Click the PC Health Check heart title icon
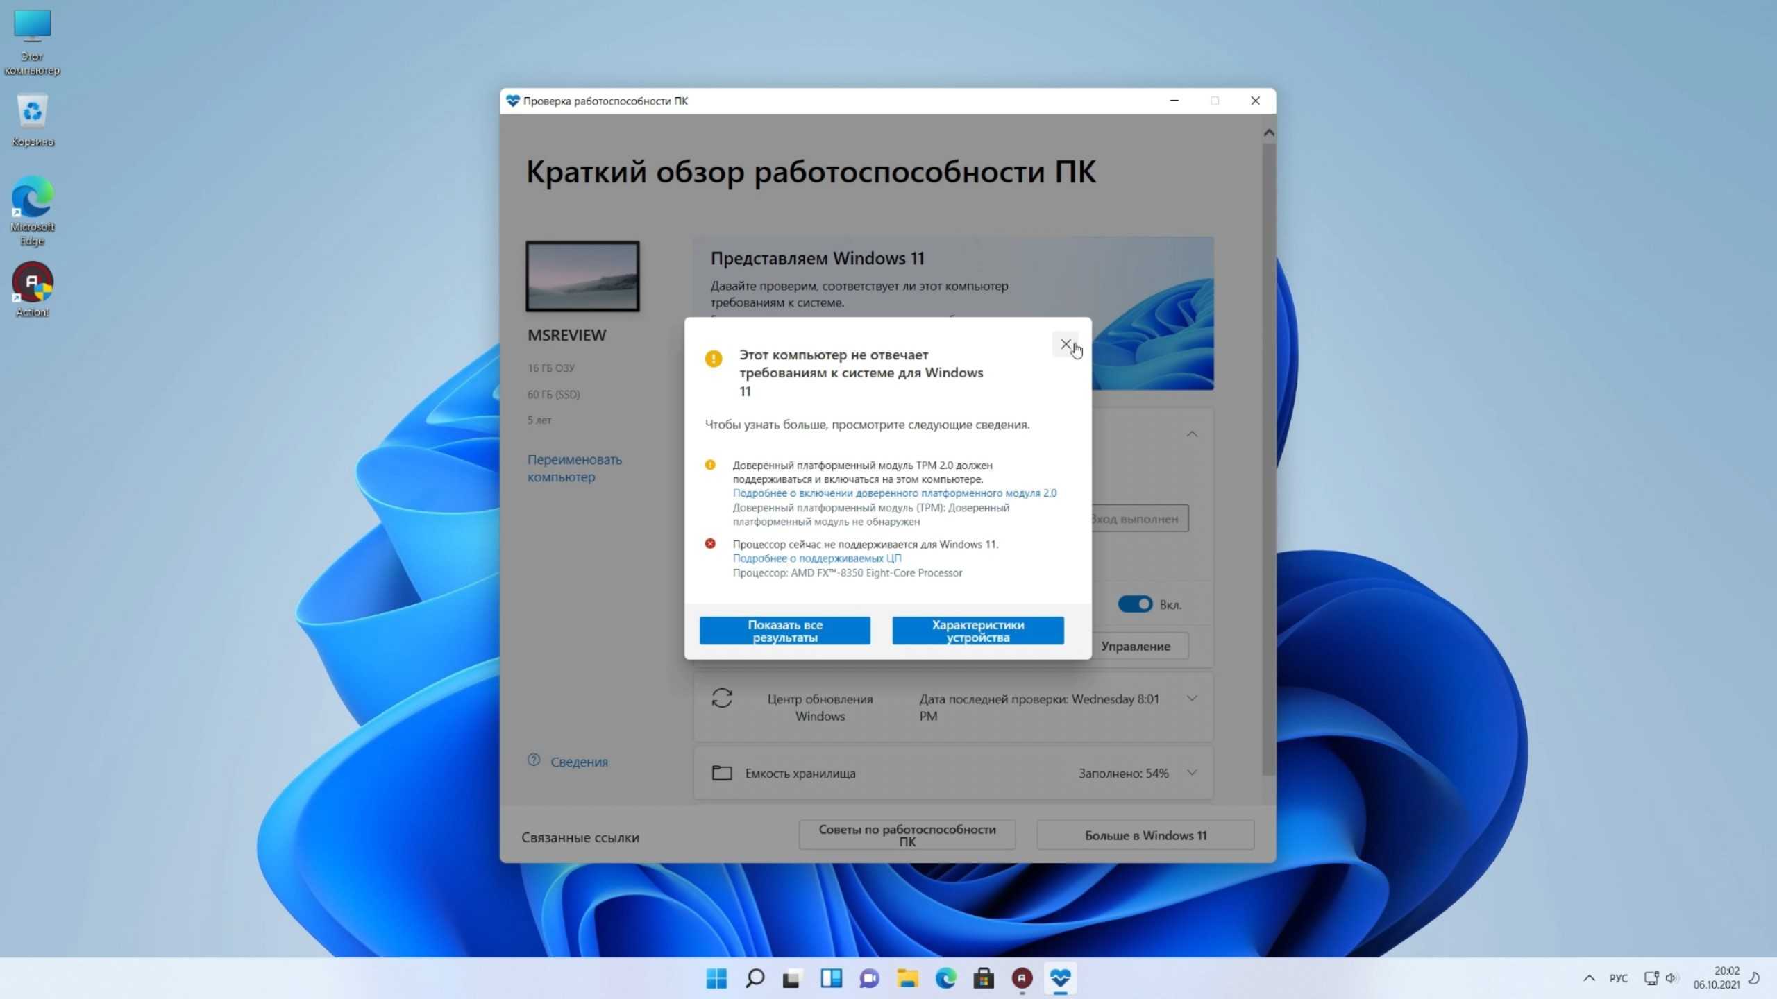The width and height of the screenshot is (1777, 999). [x=512, y=101]
